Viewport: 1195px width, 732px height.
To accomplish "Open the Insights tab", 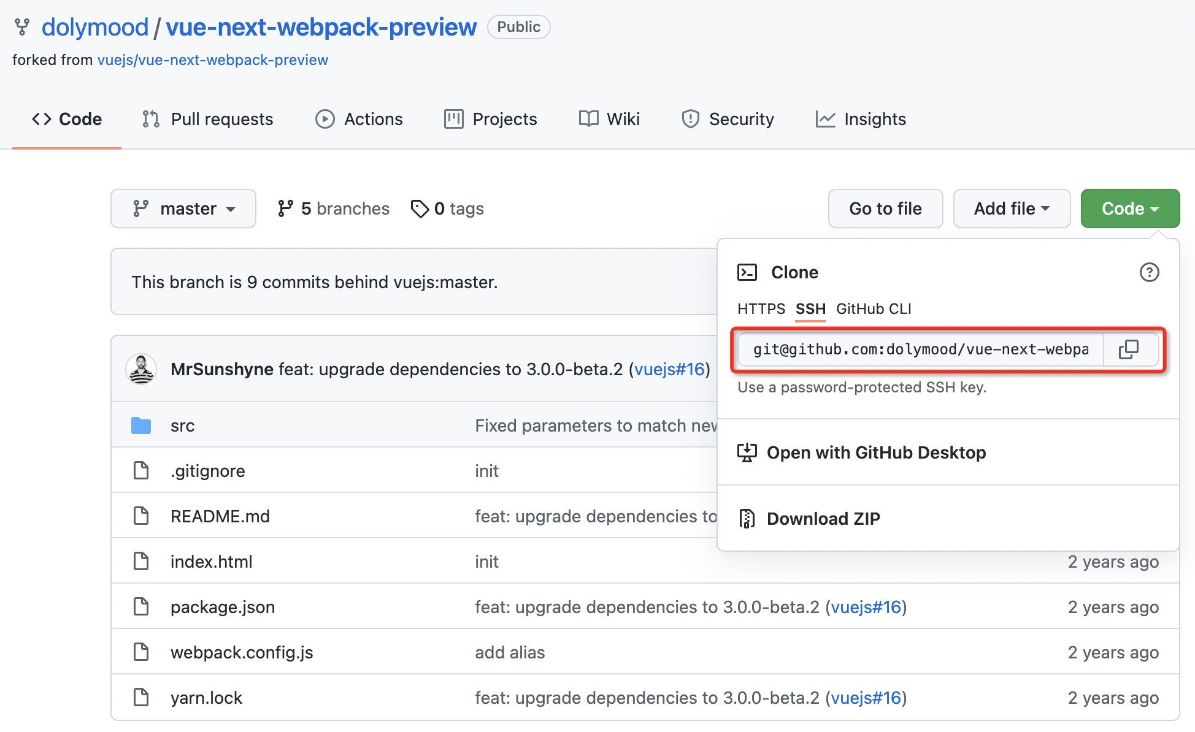I will point(860,119).
